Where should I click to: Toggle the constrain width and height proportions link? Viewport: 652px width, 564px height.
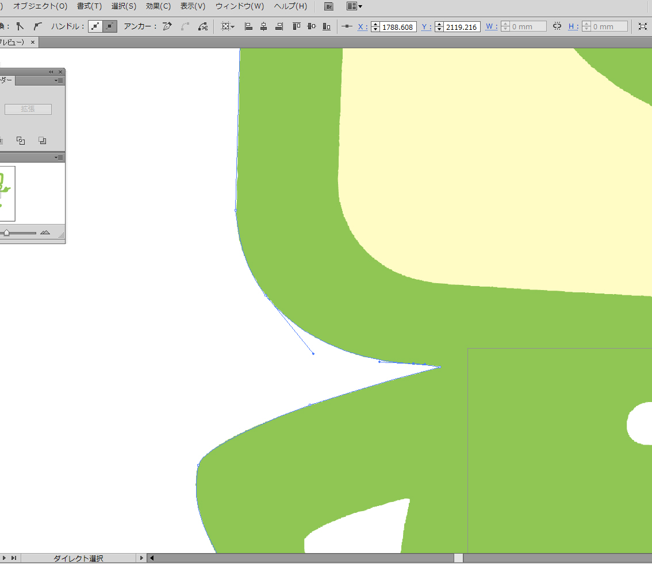point(557,26)
